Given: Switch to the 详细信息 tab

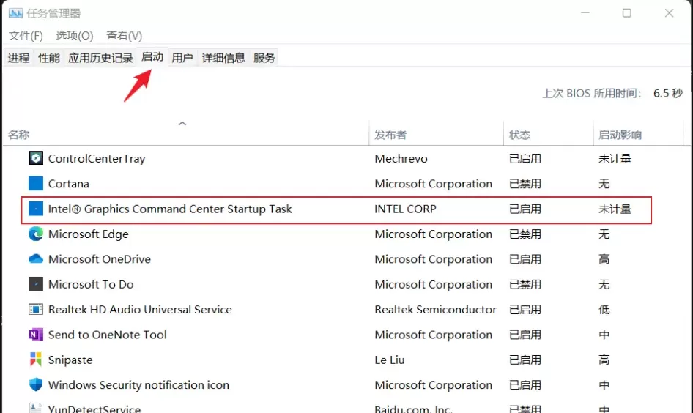Looking at the screenshot, I should [223, 57].
